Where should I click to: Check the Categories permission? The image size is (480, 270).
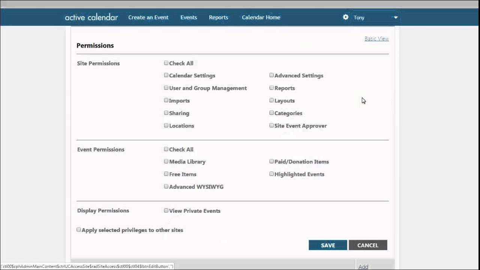[x=271, y=113]
